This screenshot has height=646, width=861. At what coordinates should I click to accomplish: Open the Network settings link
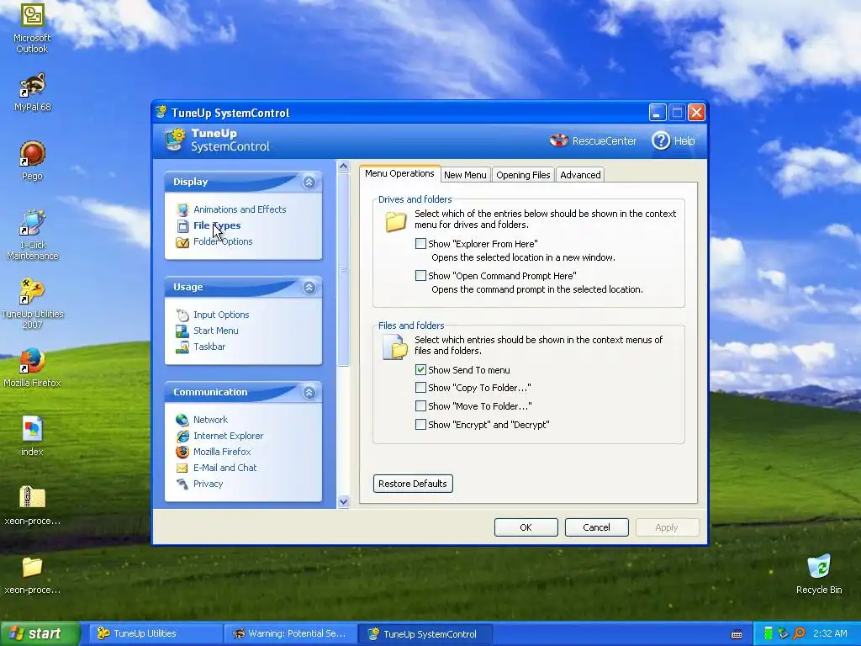(210, 420)
